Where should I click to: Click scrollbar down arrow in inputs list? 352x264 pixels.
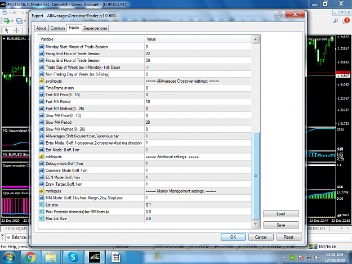(x=256, y=224)
